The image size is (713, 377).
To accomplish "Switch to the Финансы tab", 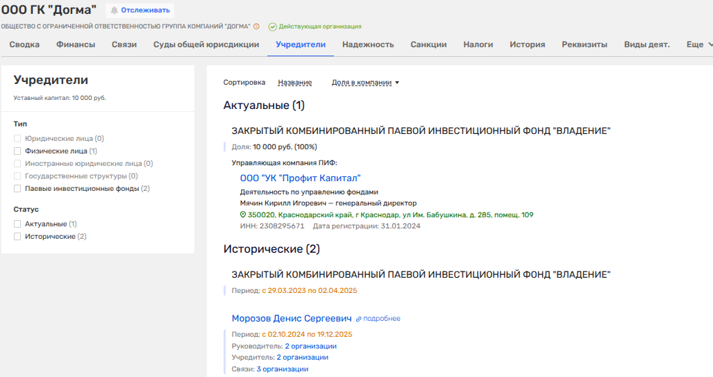I will coord(76,44).
